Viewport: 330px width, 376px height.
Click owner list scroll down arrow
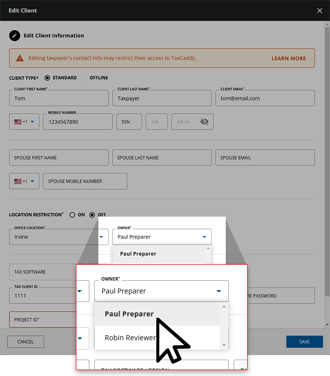click(x=224, y=345)
